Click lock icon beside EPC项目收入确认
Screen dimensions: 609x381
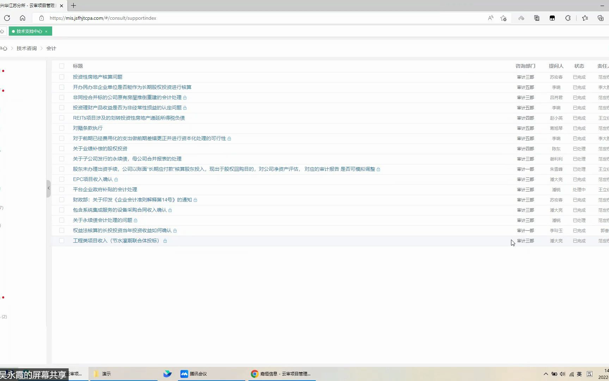pos(116,180)
